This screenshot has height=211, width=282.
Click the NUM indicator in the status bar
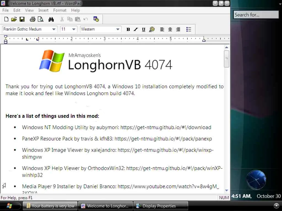click(x=224, y=198)
